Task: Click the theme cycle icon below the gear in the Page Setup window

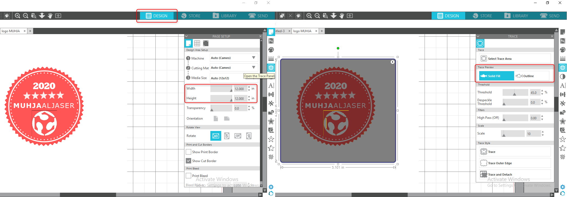Action: (271, 193)
